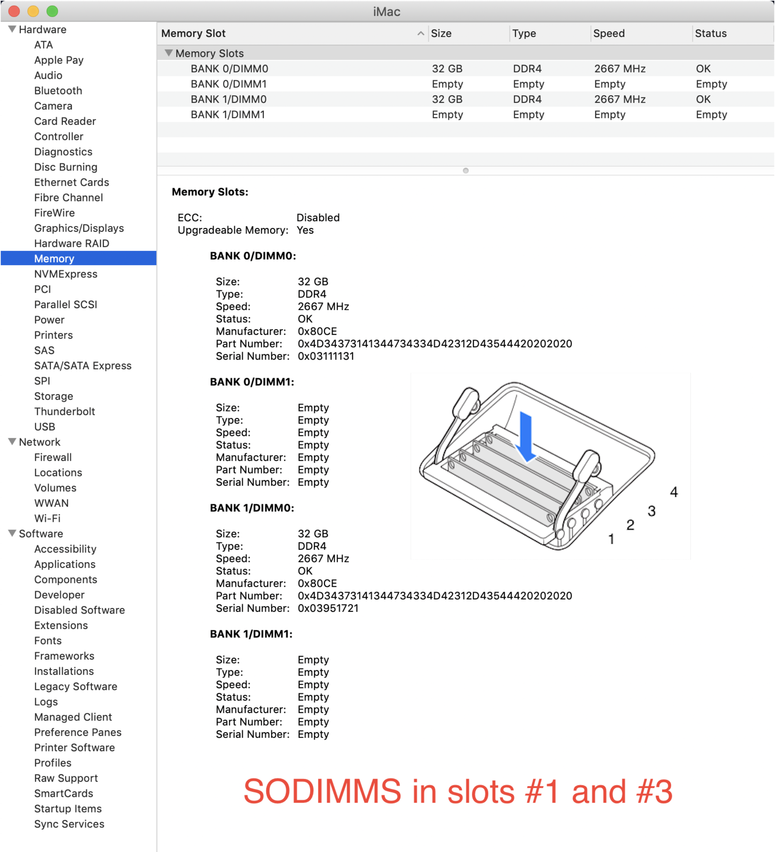Screen dimensions: 775x852
Task: Collapse the Memory Slots group row
Action: coord(169,53)
